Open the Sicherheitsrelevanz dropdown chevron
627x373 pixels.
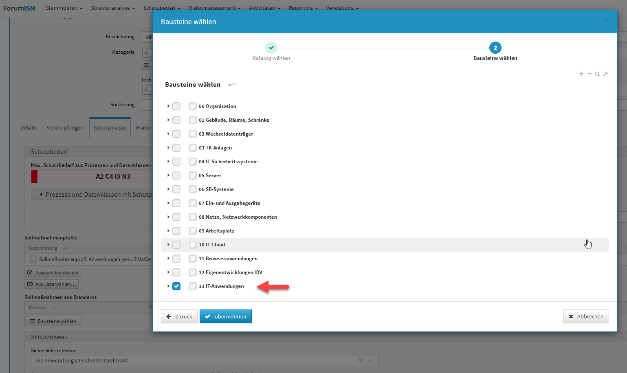tap(370, 360)
